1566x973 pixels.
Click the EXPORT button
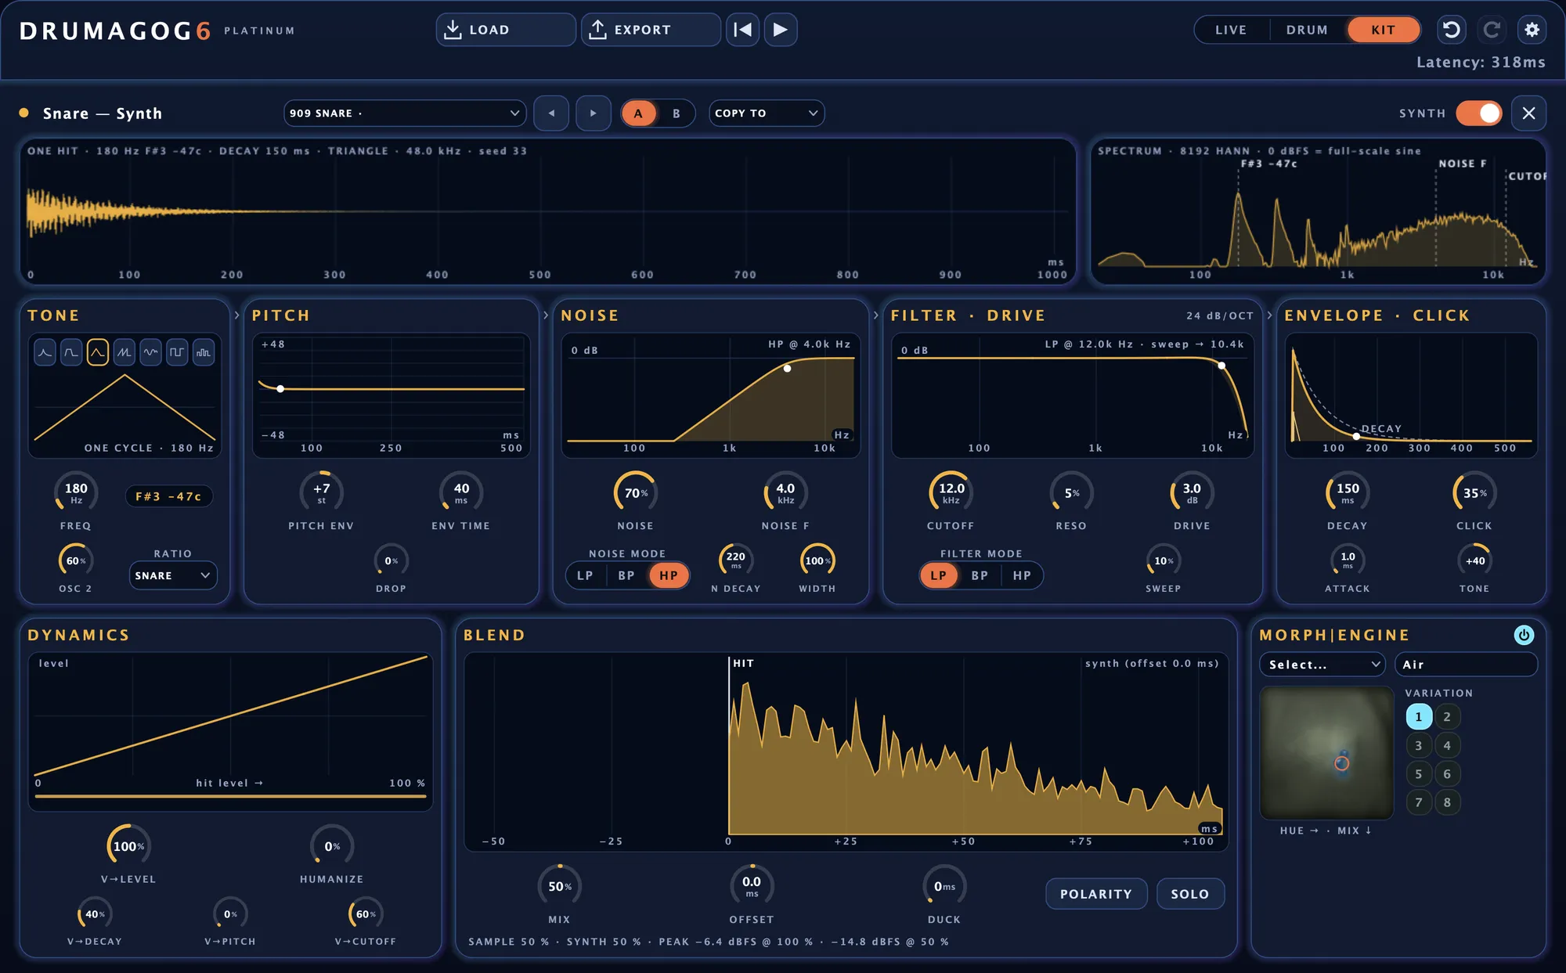[651, 30]
